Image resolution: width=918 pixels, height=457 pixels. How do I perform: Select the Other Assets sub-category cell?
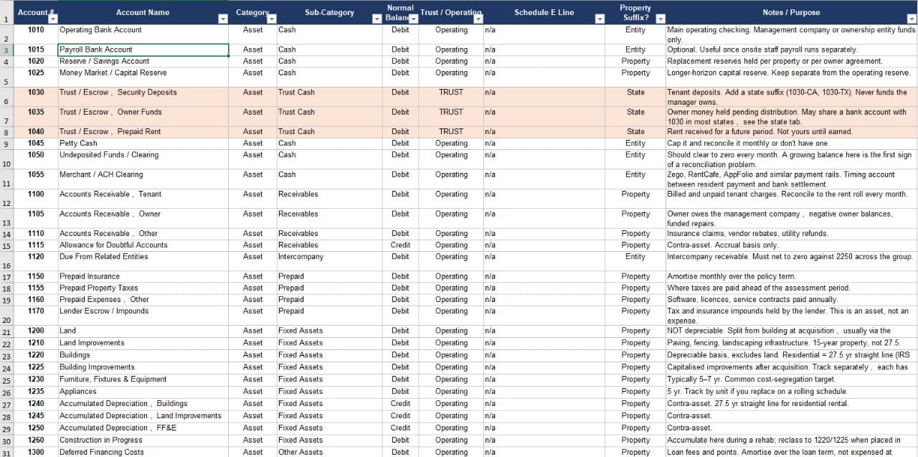(330, 452)
